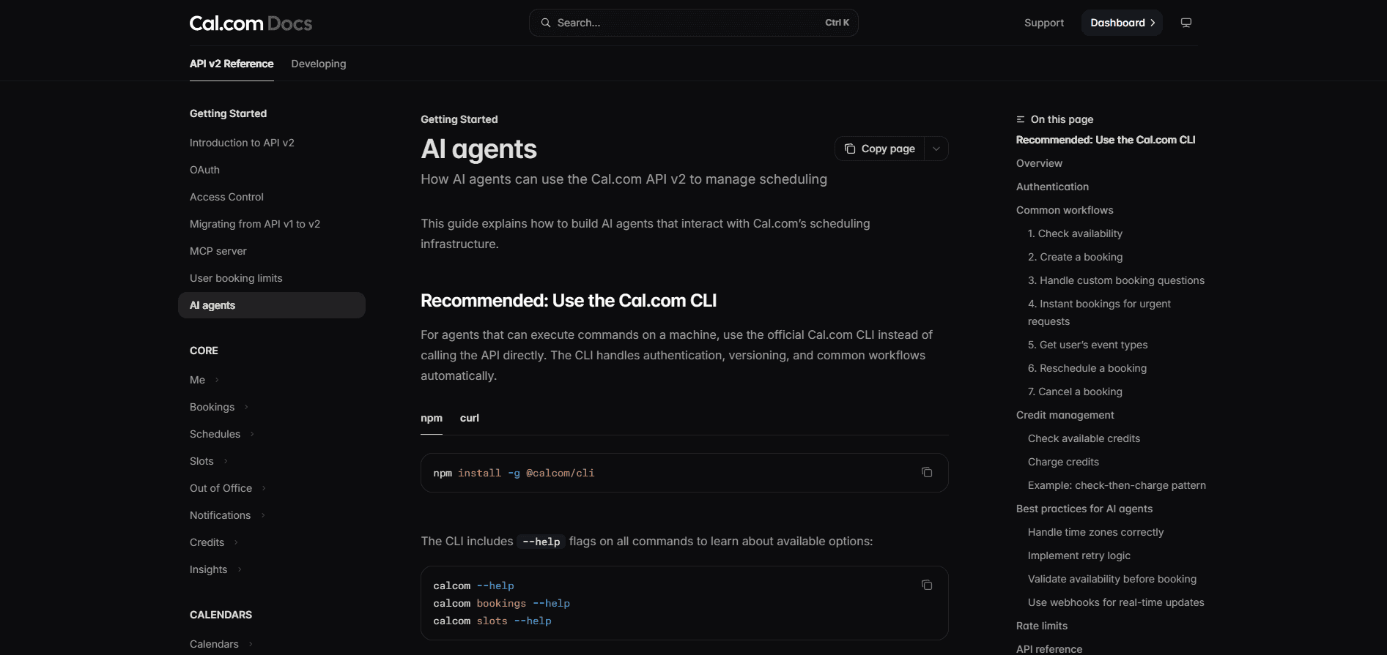Toggle the theme mode monitor icon
The image size is (1387, 655).
coord(1186,23)
